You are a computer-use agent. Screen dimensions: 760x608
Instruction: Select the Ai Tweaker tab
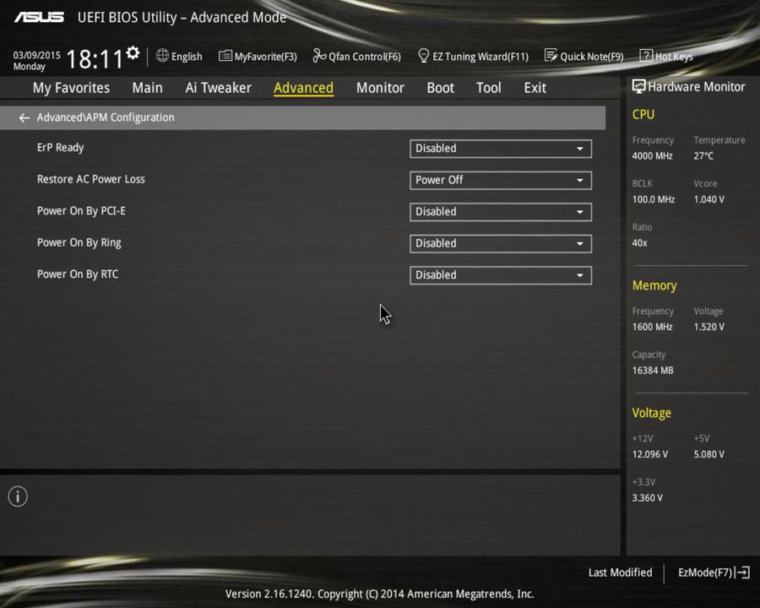click(x=218, y=87)
